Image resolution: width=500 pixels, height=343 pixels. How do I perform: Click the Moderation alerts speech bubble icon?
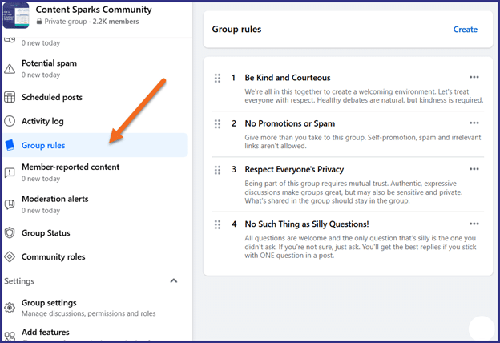coord(10,204)
